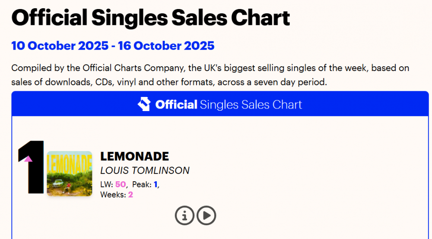Click the pink upward movement arrow
The image size is (432, 239).
[x=28, y=159]
